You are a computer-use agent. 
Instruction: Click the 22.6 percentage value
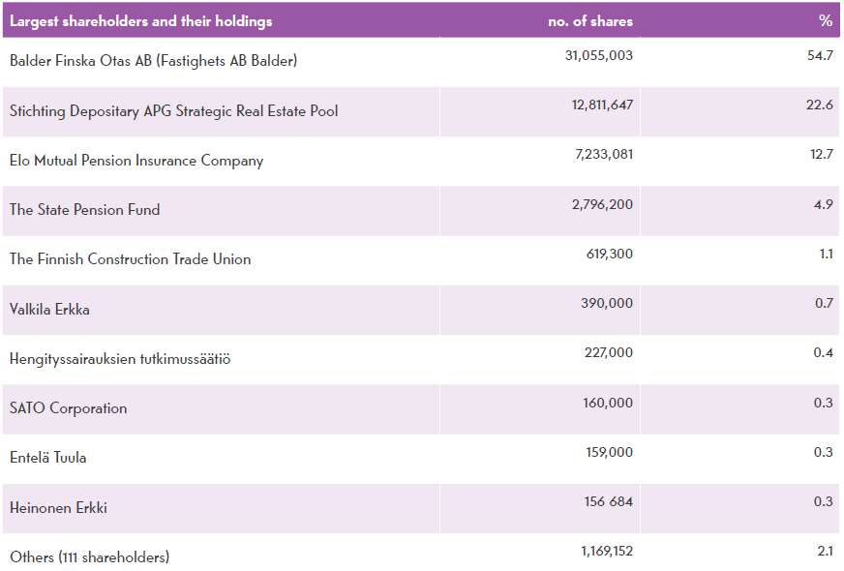[x=819, y=105]
